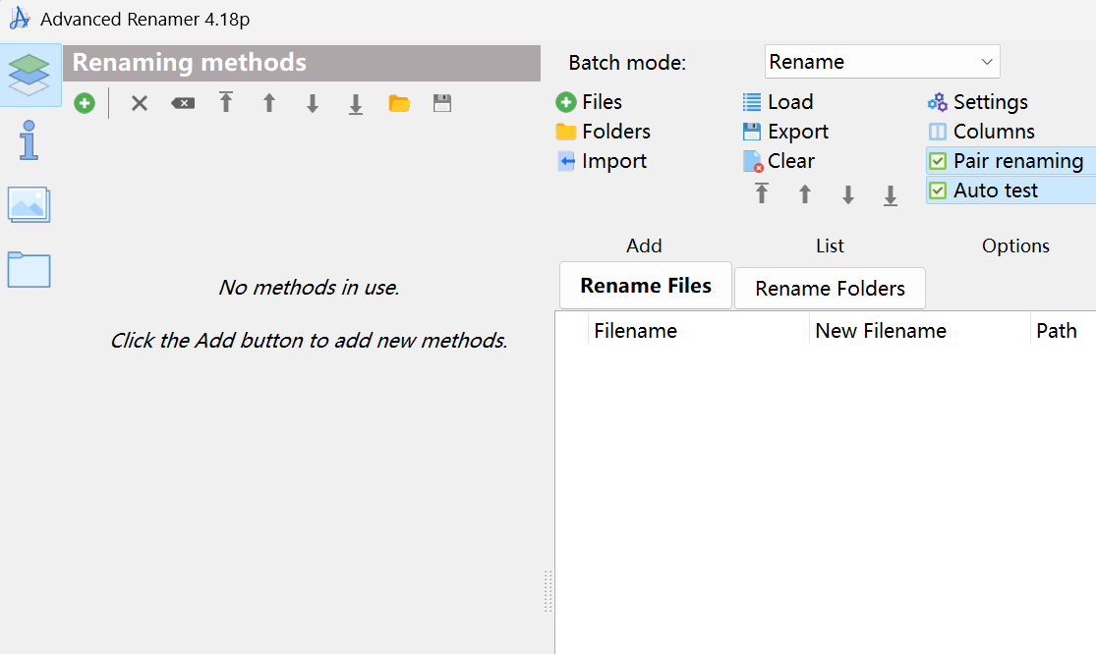Click the Filename column header
Screen dimensions: 1096x654
[x=635, y=330]
